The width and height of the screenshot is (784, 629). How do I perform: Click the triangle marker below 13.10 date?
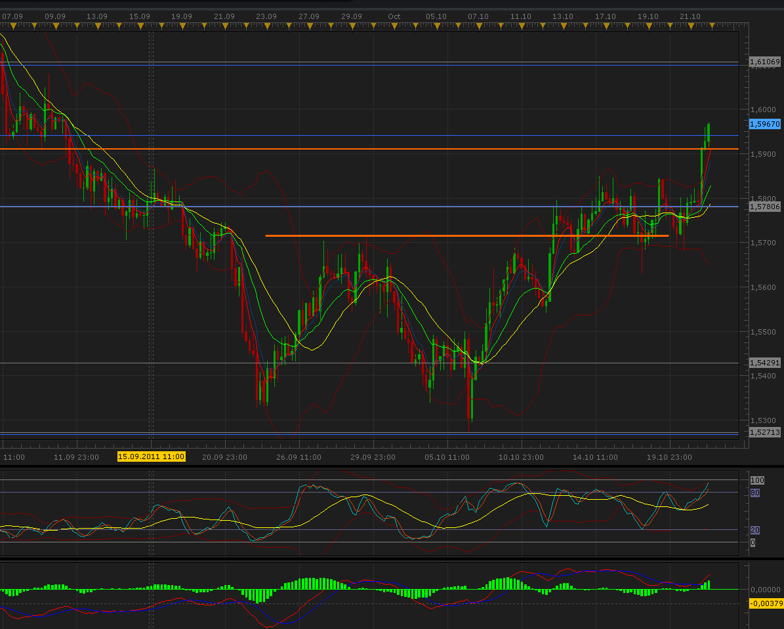click(x=564, y=26)
